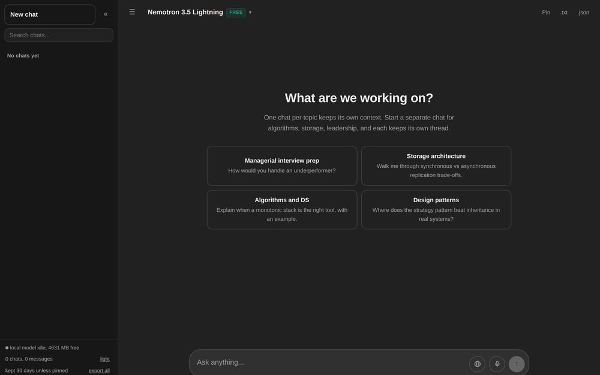The image size is (600, 375).
Task: Export chat as .json
Action: coord(583,13)
